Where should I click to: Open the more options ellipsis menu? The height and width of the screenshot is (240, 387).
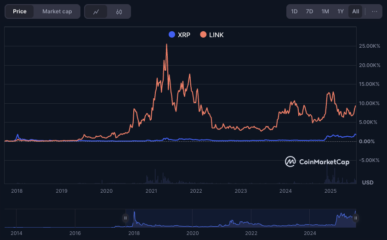tap(375, 11)
